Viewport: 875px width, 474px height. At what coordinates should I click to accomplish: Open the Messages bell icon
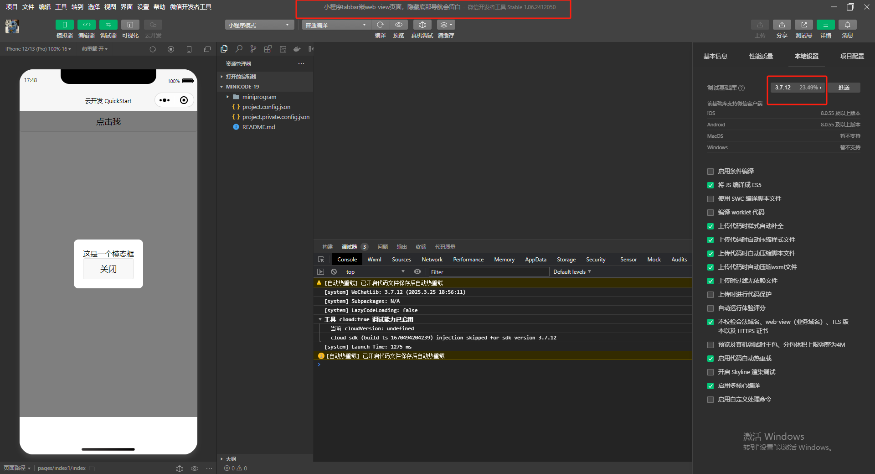(x=847, y=25)
